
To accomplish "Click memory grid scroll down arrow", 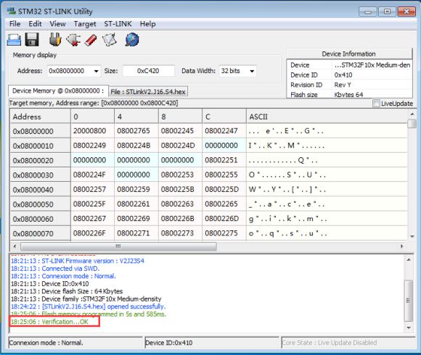I will click(412, 236).
